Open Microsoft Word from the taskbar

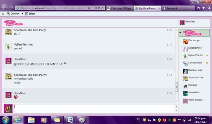point(70,120)
